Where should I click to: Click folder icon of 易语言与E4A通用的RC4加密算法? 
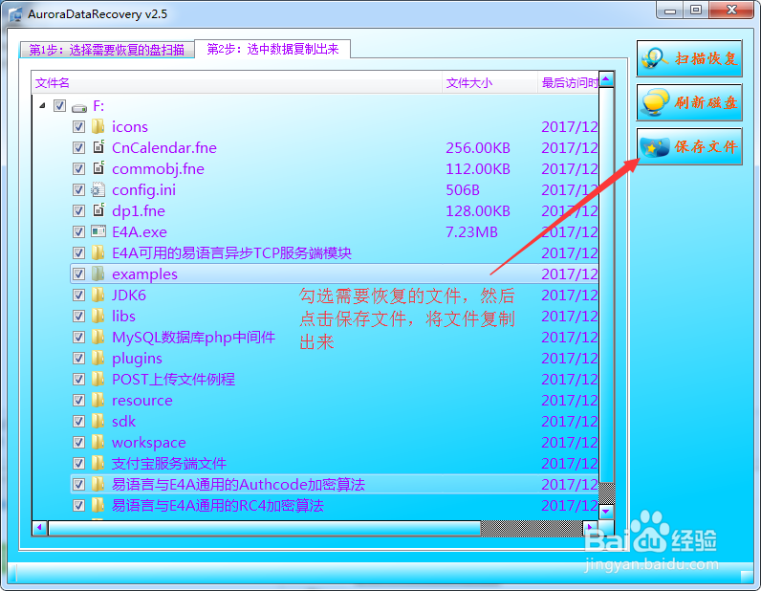(98, 505)
